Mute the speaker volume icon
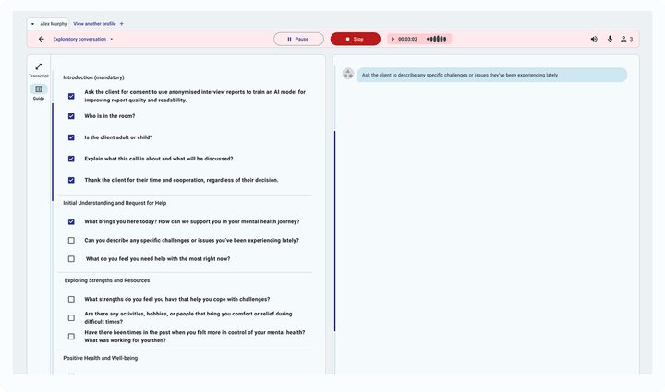The height and width of the screenshot is (392, 665). [x=594, y=39]
